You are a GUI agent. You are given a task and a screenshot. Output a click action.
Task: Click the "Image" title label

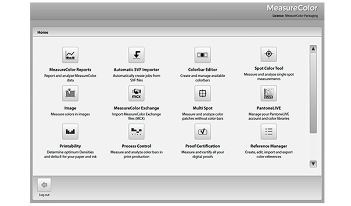(x=70, y=108)
